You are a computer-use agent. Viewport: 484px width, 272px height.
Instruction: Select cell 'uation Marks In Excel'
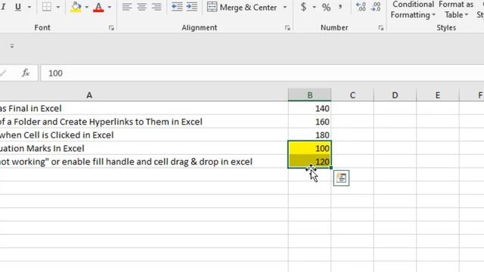click(144, 148)
